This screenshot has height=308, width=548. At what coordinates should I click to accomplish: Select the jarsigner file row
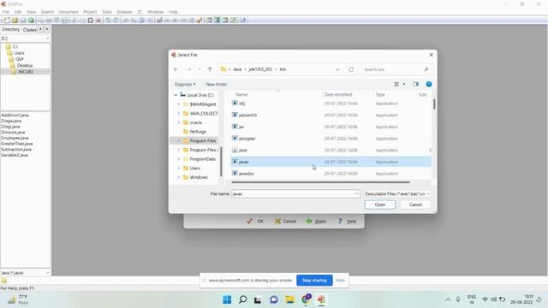pyautogui.click(x=331, y=139)
